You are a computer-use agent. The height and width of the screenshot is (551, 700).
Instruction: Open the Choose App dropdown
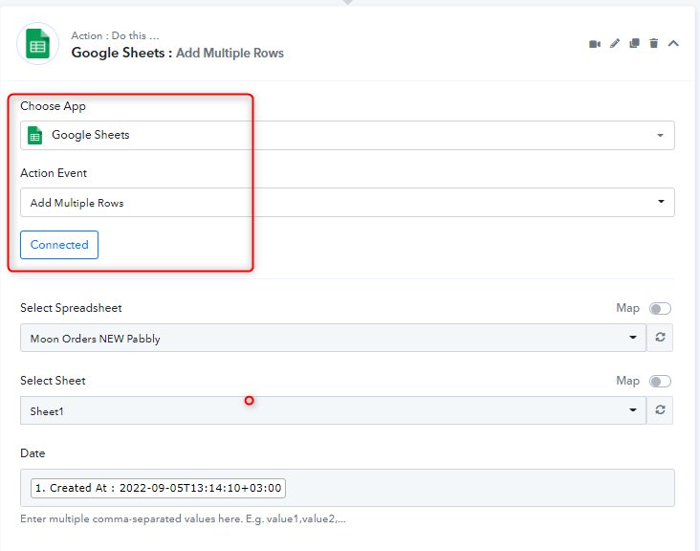click(x=347, y=136)
